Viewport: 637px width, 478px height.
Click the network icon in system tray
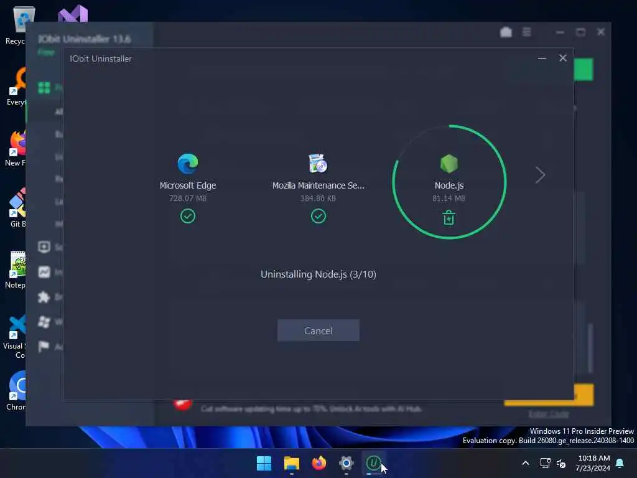(545, 463)
